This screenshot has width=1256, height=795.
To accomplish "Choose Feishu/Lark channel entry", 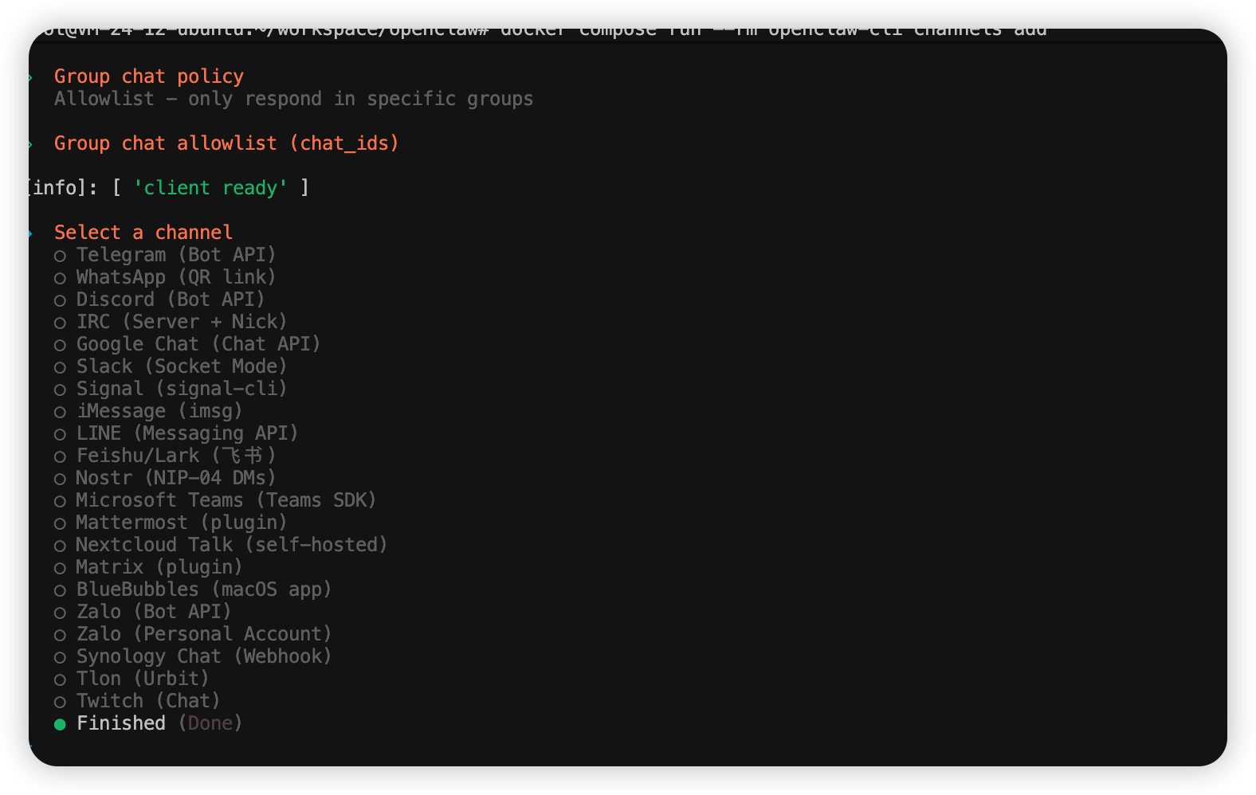I will click(175, 456).
